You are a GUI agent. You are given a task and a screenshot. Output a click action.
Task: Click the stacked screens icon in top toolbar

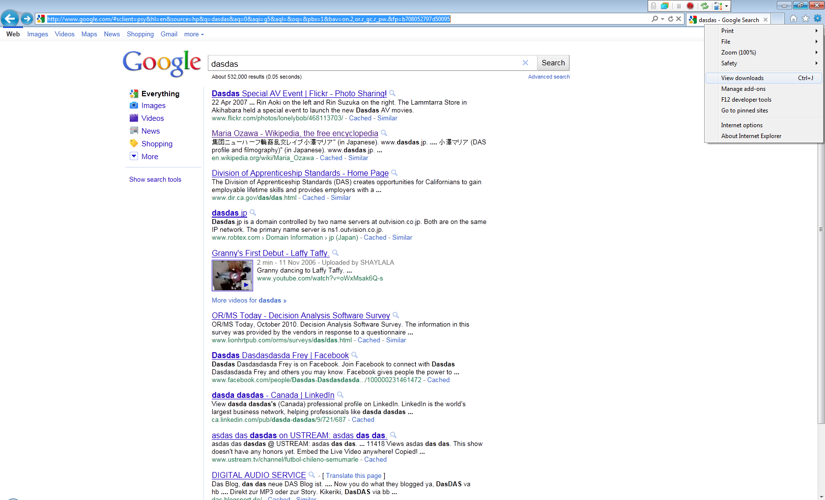point(665,6)
